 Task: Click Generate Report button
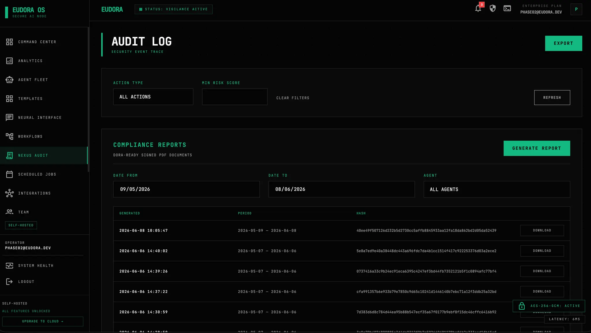pos(537,148)
